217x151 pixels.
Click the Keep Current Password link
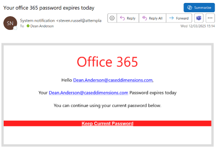tap(107, 123)
